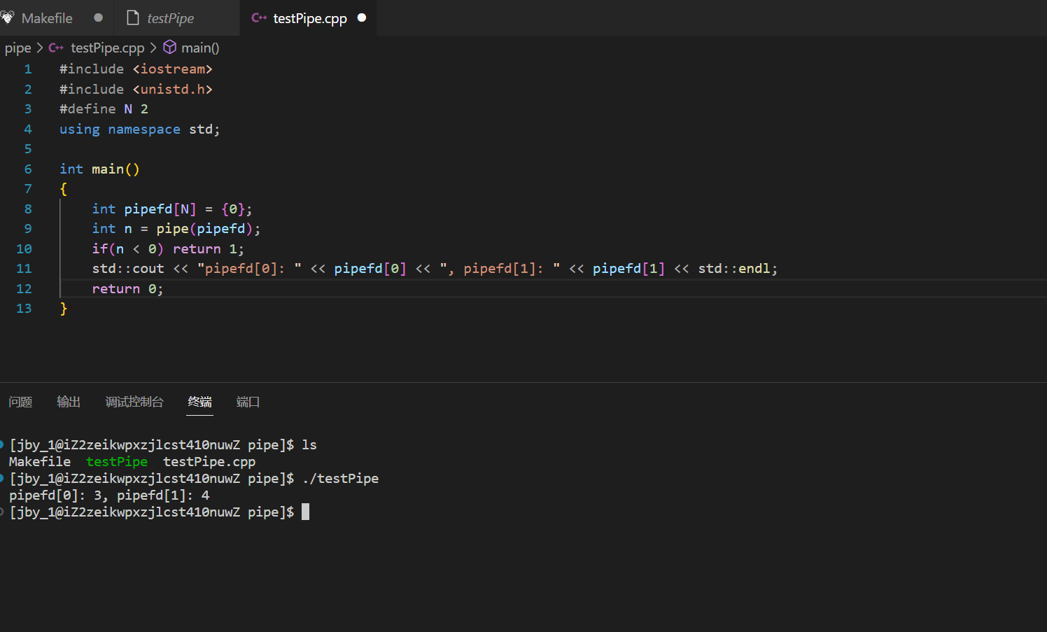This screenshot has width=1047, height=632.
Task: Click on <unistd.h> include text
Action: point(172,90)
